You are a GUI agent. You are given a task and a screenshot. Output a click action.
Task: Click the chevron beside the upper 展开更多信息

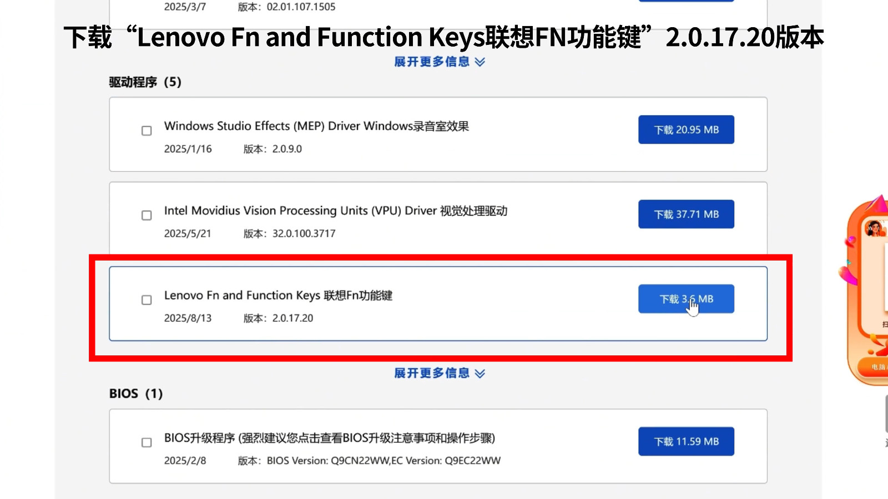(480, 62)
